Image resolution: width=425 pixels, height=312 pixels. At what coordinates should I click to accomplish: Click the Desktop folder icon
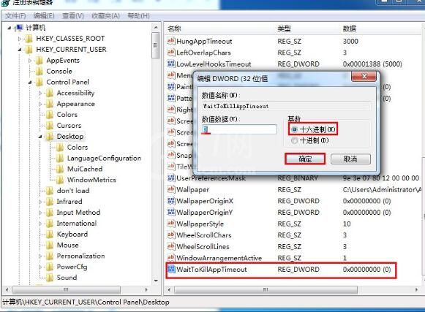[50, 137]
